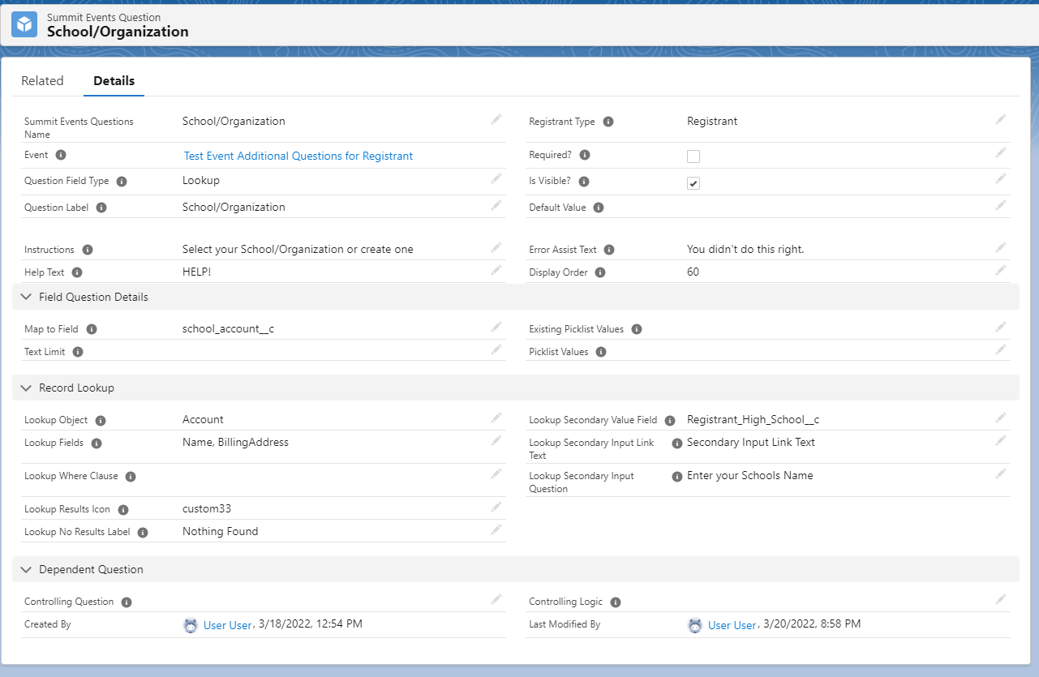
Task: Open Test Event Additional Questions for Registrant
Action: (x=298, y=155)
